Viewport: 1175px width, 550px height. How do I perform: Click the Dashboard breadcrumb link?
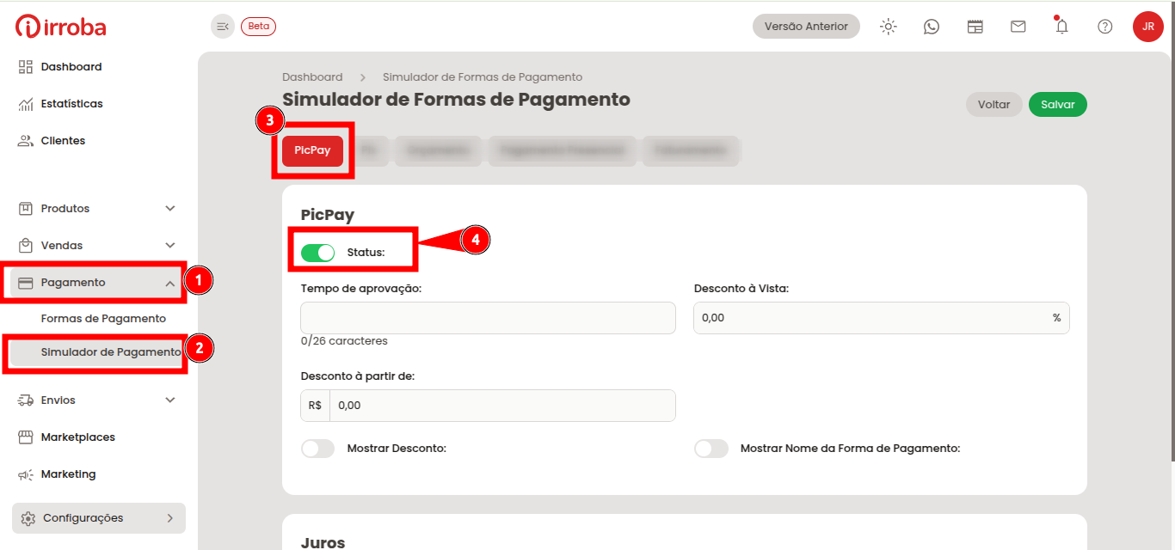[x=312, y=77]
